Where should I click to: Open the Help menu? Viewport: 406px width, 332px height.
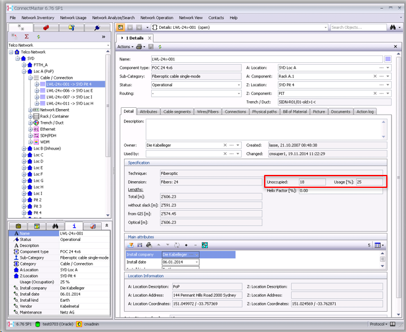coord(234,18)
